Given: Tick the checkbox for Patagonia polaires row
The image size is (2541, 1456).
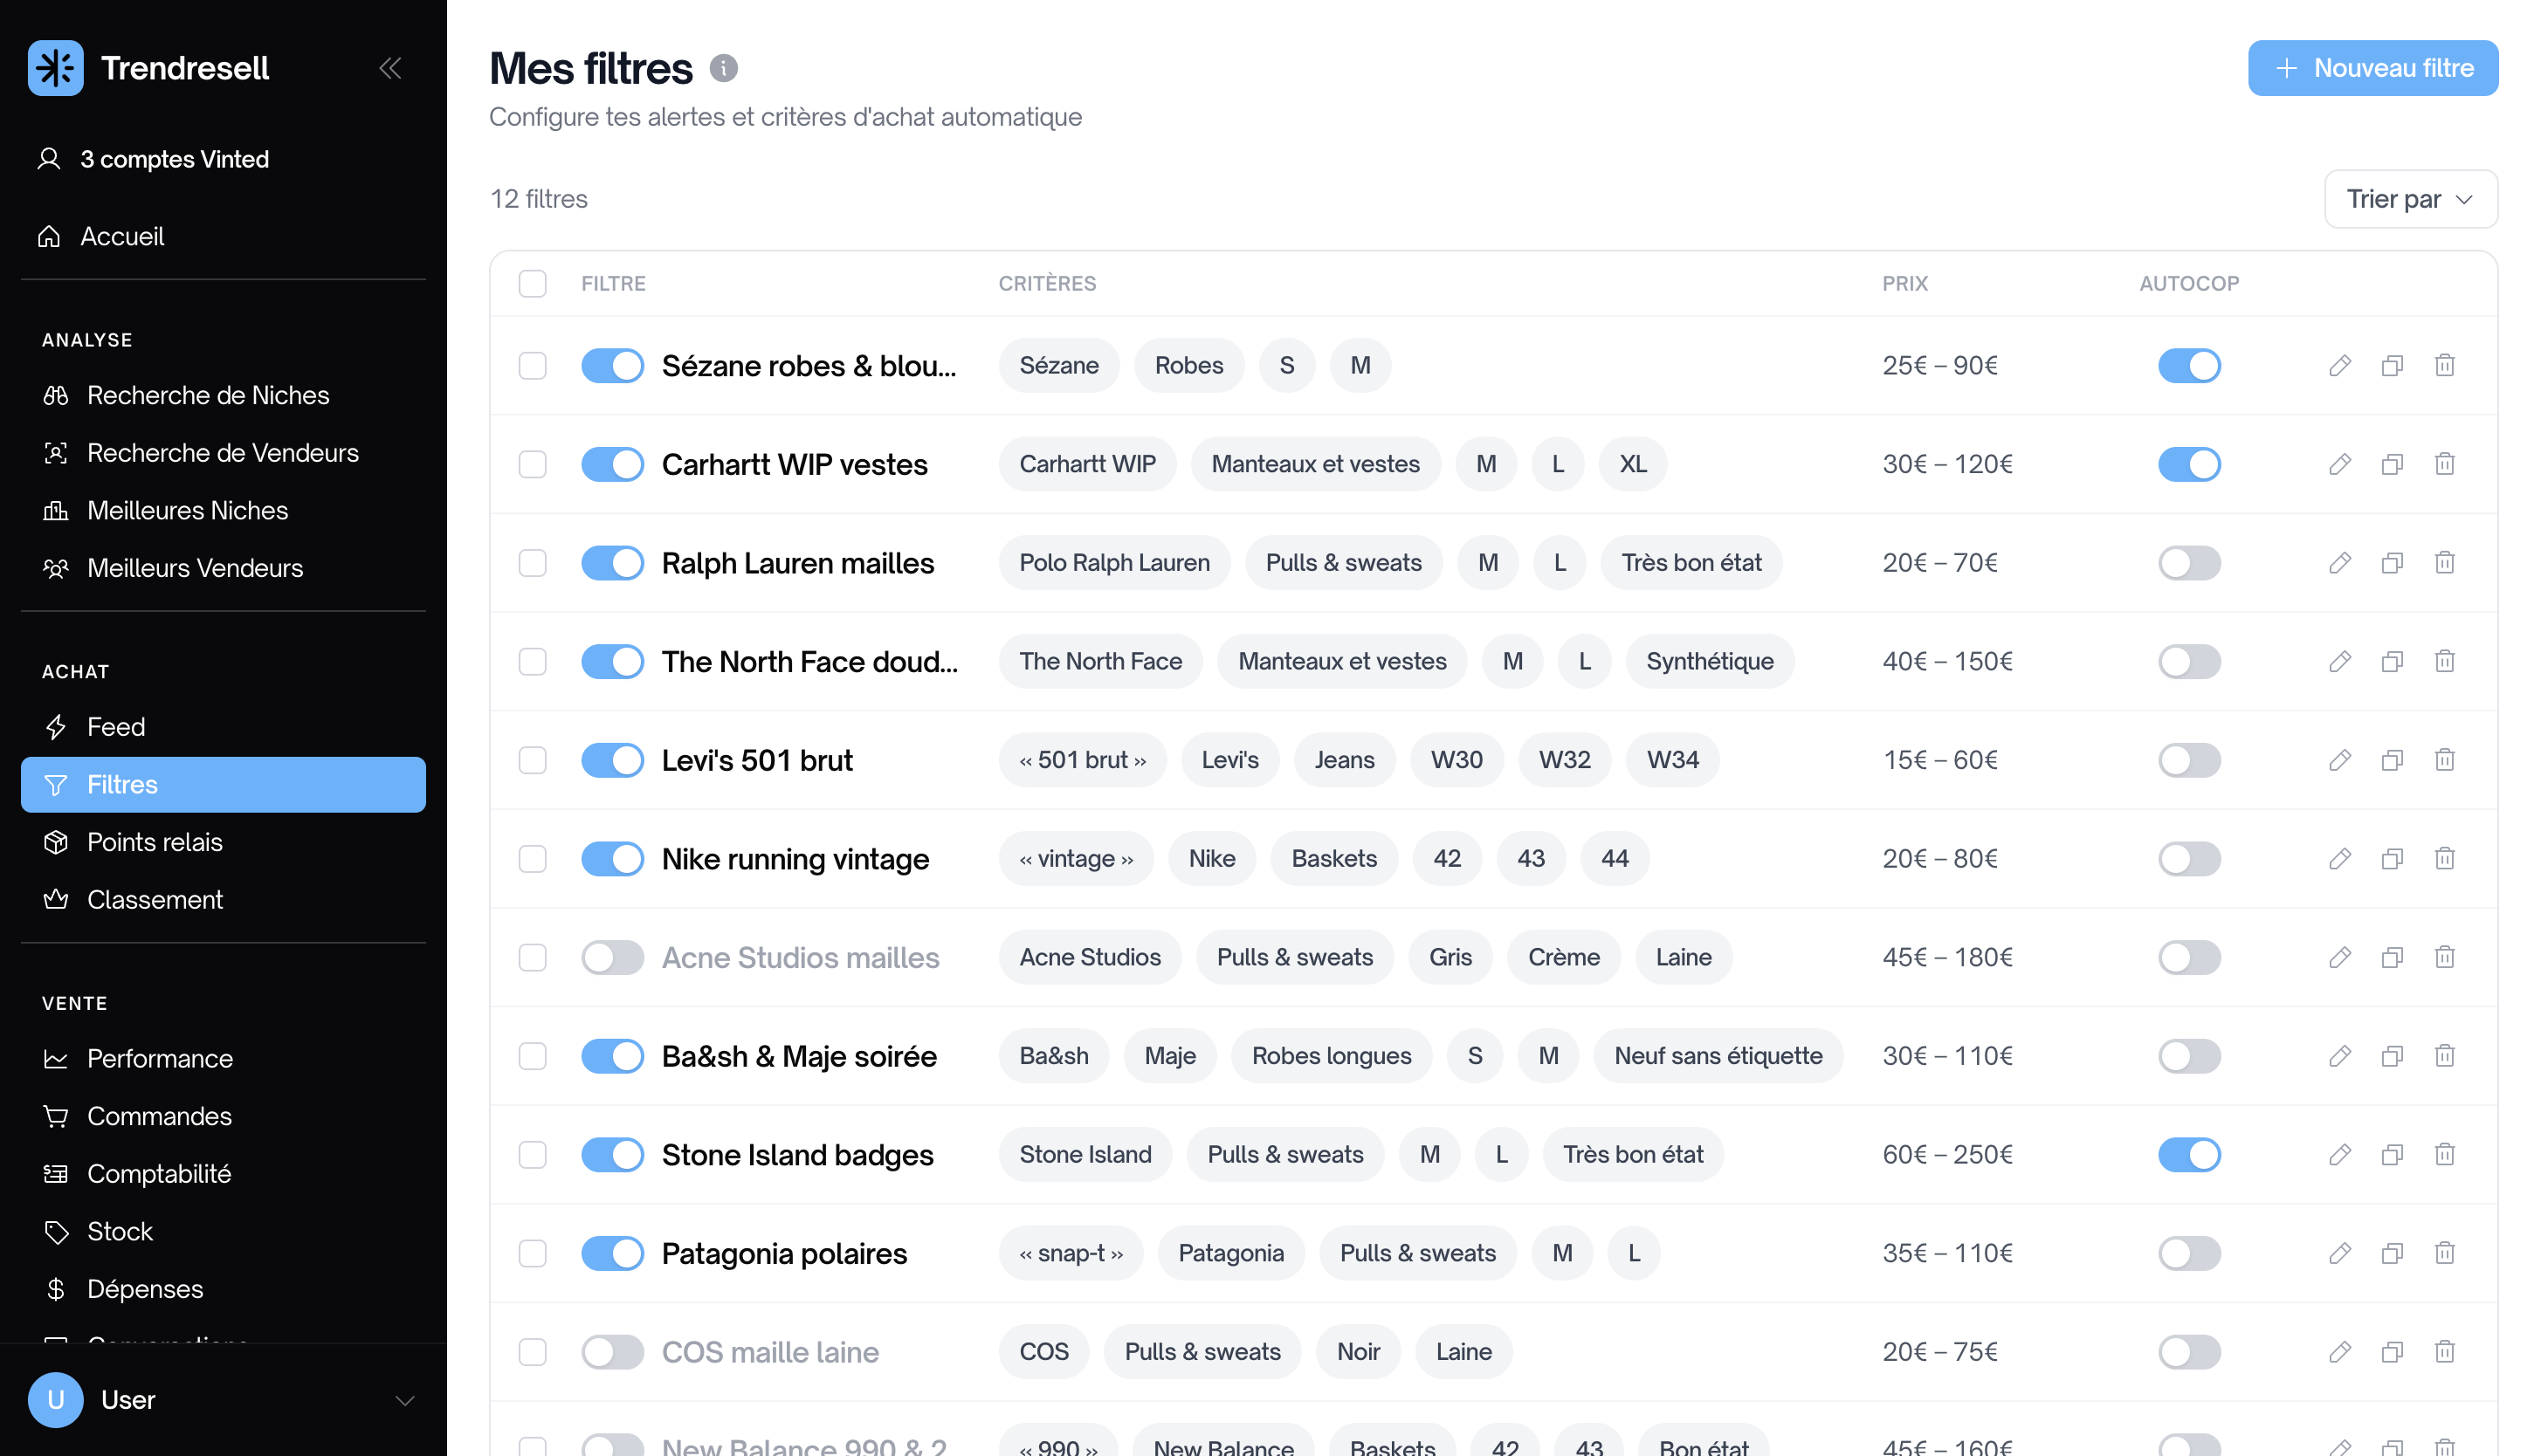Looking at the screenshot, I should pyautogui.click(x=532, y=1253).
